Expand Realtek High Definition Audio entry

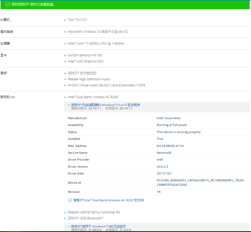pos(65,79)
